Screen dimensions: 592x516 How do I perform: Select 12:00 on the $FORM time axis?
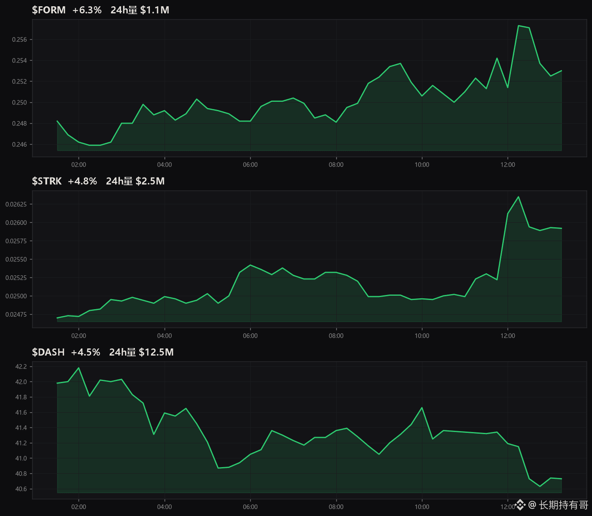click(x=508, y=165)
